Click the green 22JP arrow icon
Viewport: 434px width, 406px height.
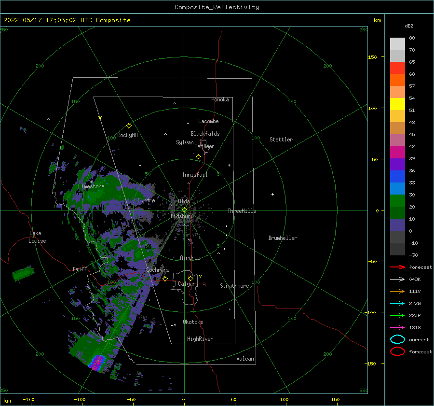(397, 315)
